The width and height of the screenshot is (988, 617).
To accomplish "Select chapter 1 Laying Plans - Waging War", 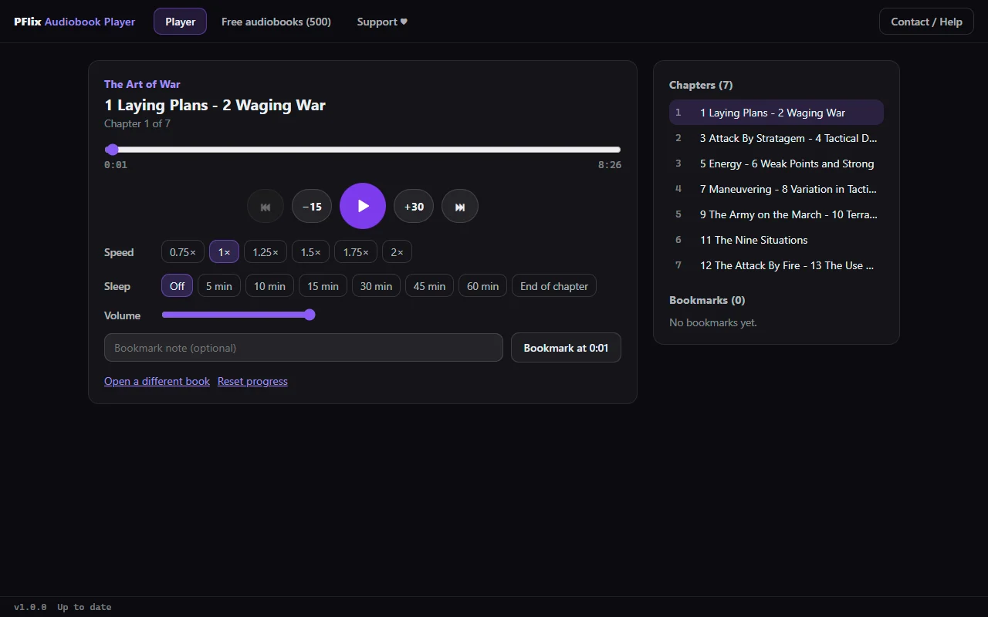I will (777, 113).
